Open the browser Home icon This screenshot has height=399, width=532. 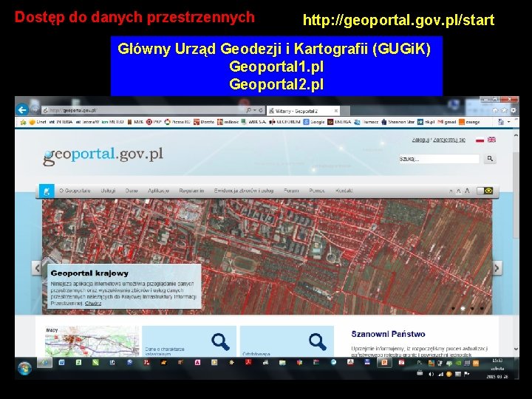click(x=495, y=110)
